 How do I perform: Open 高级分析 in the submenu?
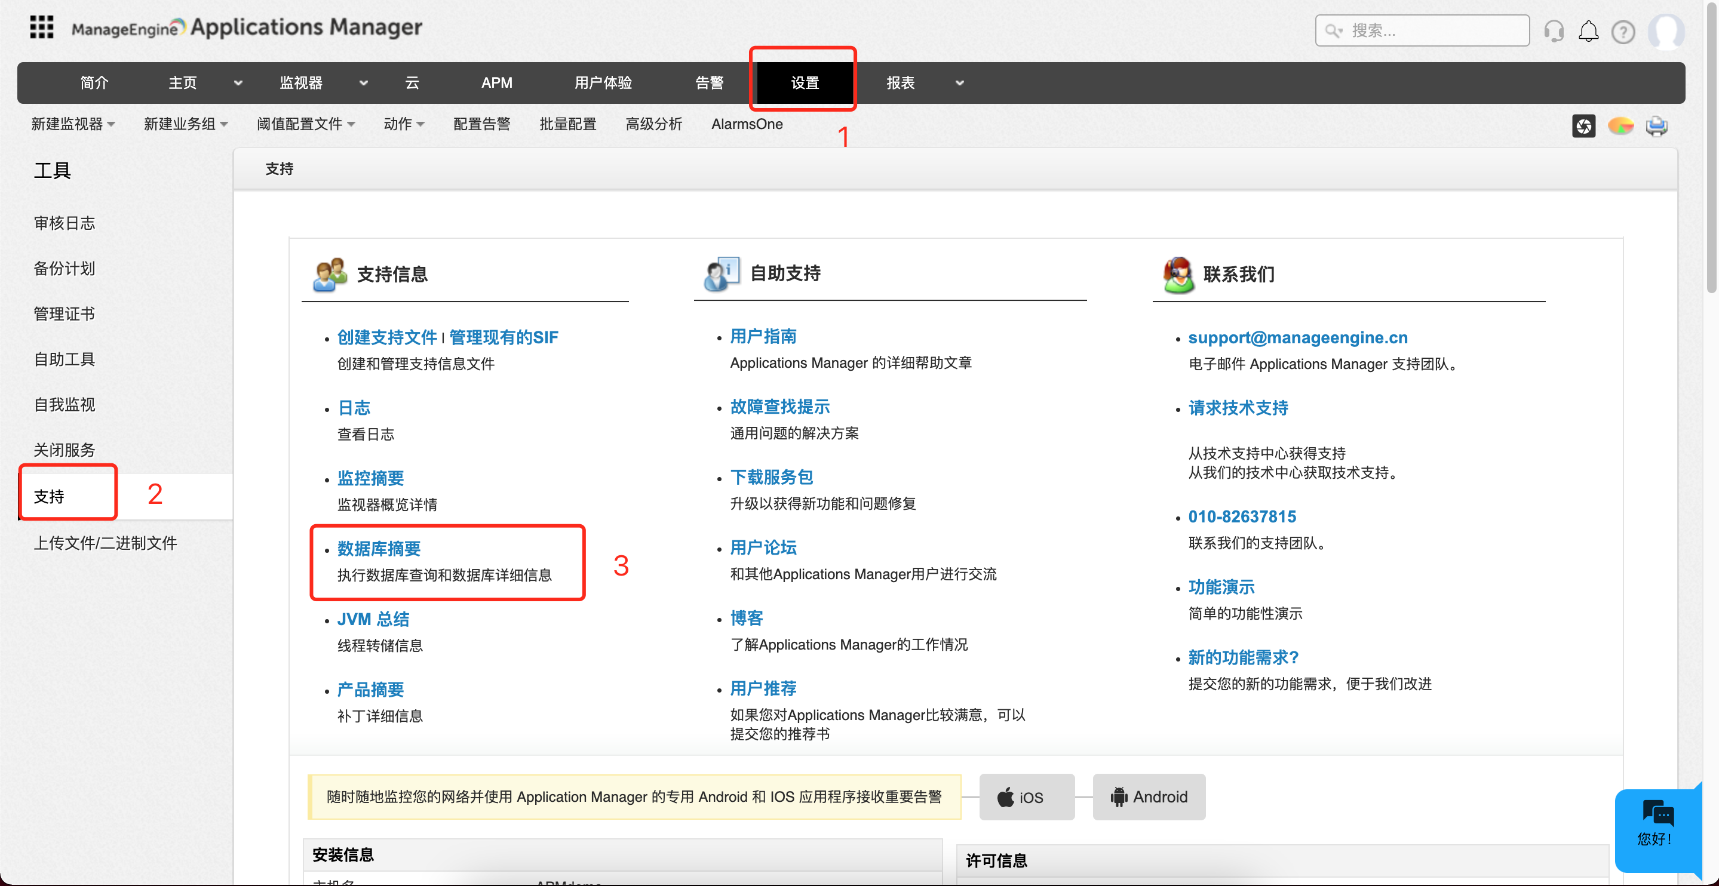[654, 124]
